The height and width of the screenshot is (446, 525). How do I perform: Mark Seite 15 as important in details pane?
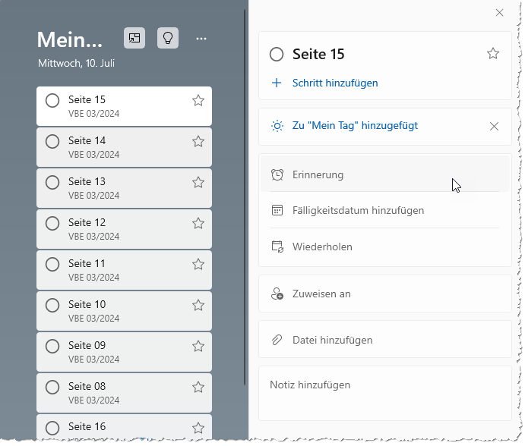point(493,53)
